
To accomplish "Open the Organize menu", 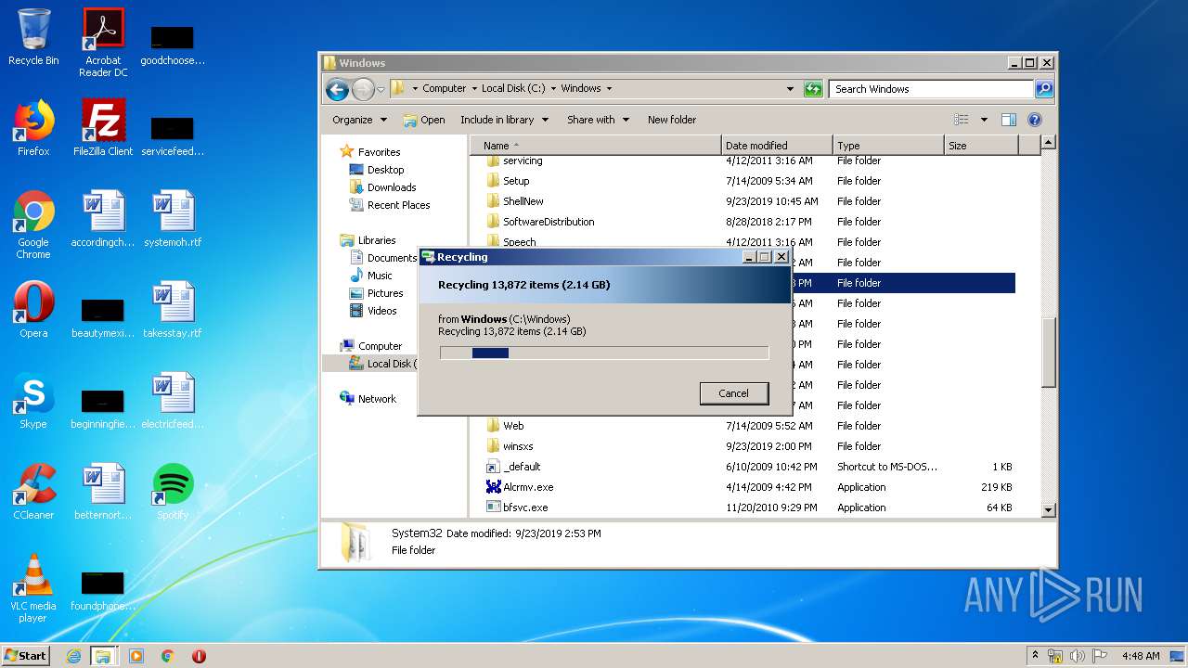I will [x=359, y=120].
